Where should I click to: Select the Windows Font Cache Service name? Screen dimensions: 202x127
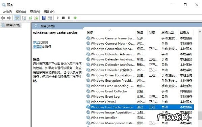click(x=112, y=107)
